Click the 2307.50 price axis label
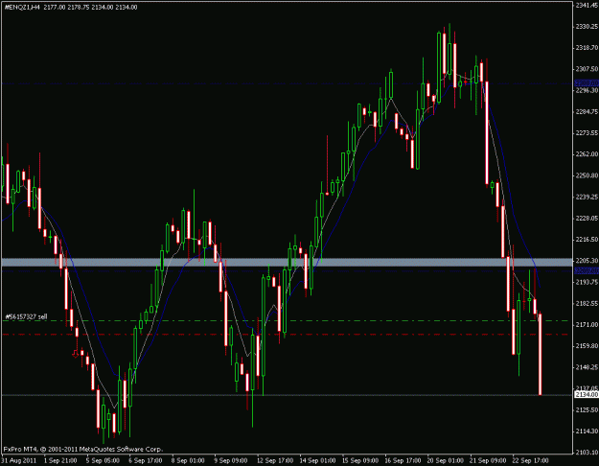Screen dimensions: 599x466 pos(587,69)
